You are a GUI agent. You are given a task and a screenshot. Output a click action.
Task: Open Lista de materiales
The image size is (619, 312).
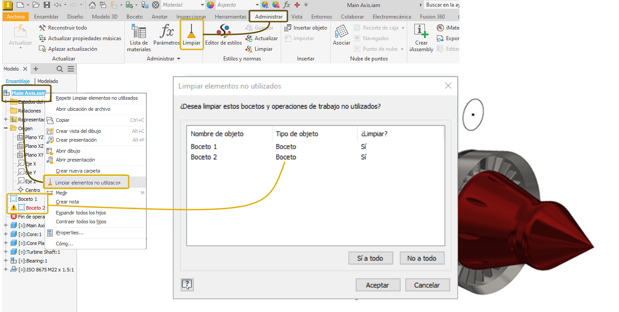[139, 38]
